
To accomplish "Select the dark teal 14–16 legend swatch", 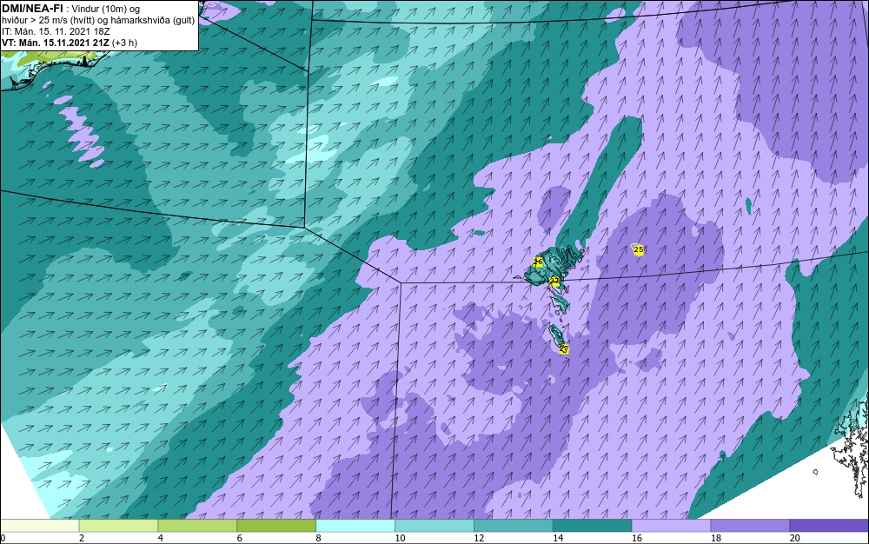I will pyautogui.click(x=593, y=526).
